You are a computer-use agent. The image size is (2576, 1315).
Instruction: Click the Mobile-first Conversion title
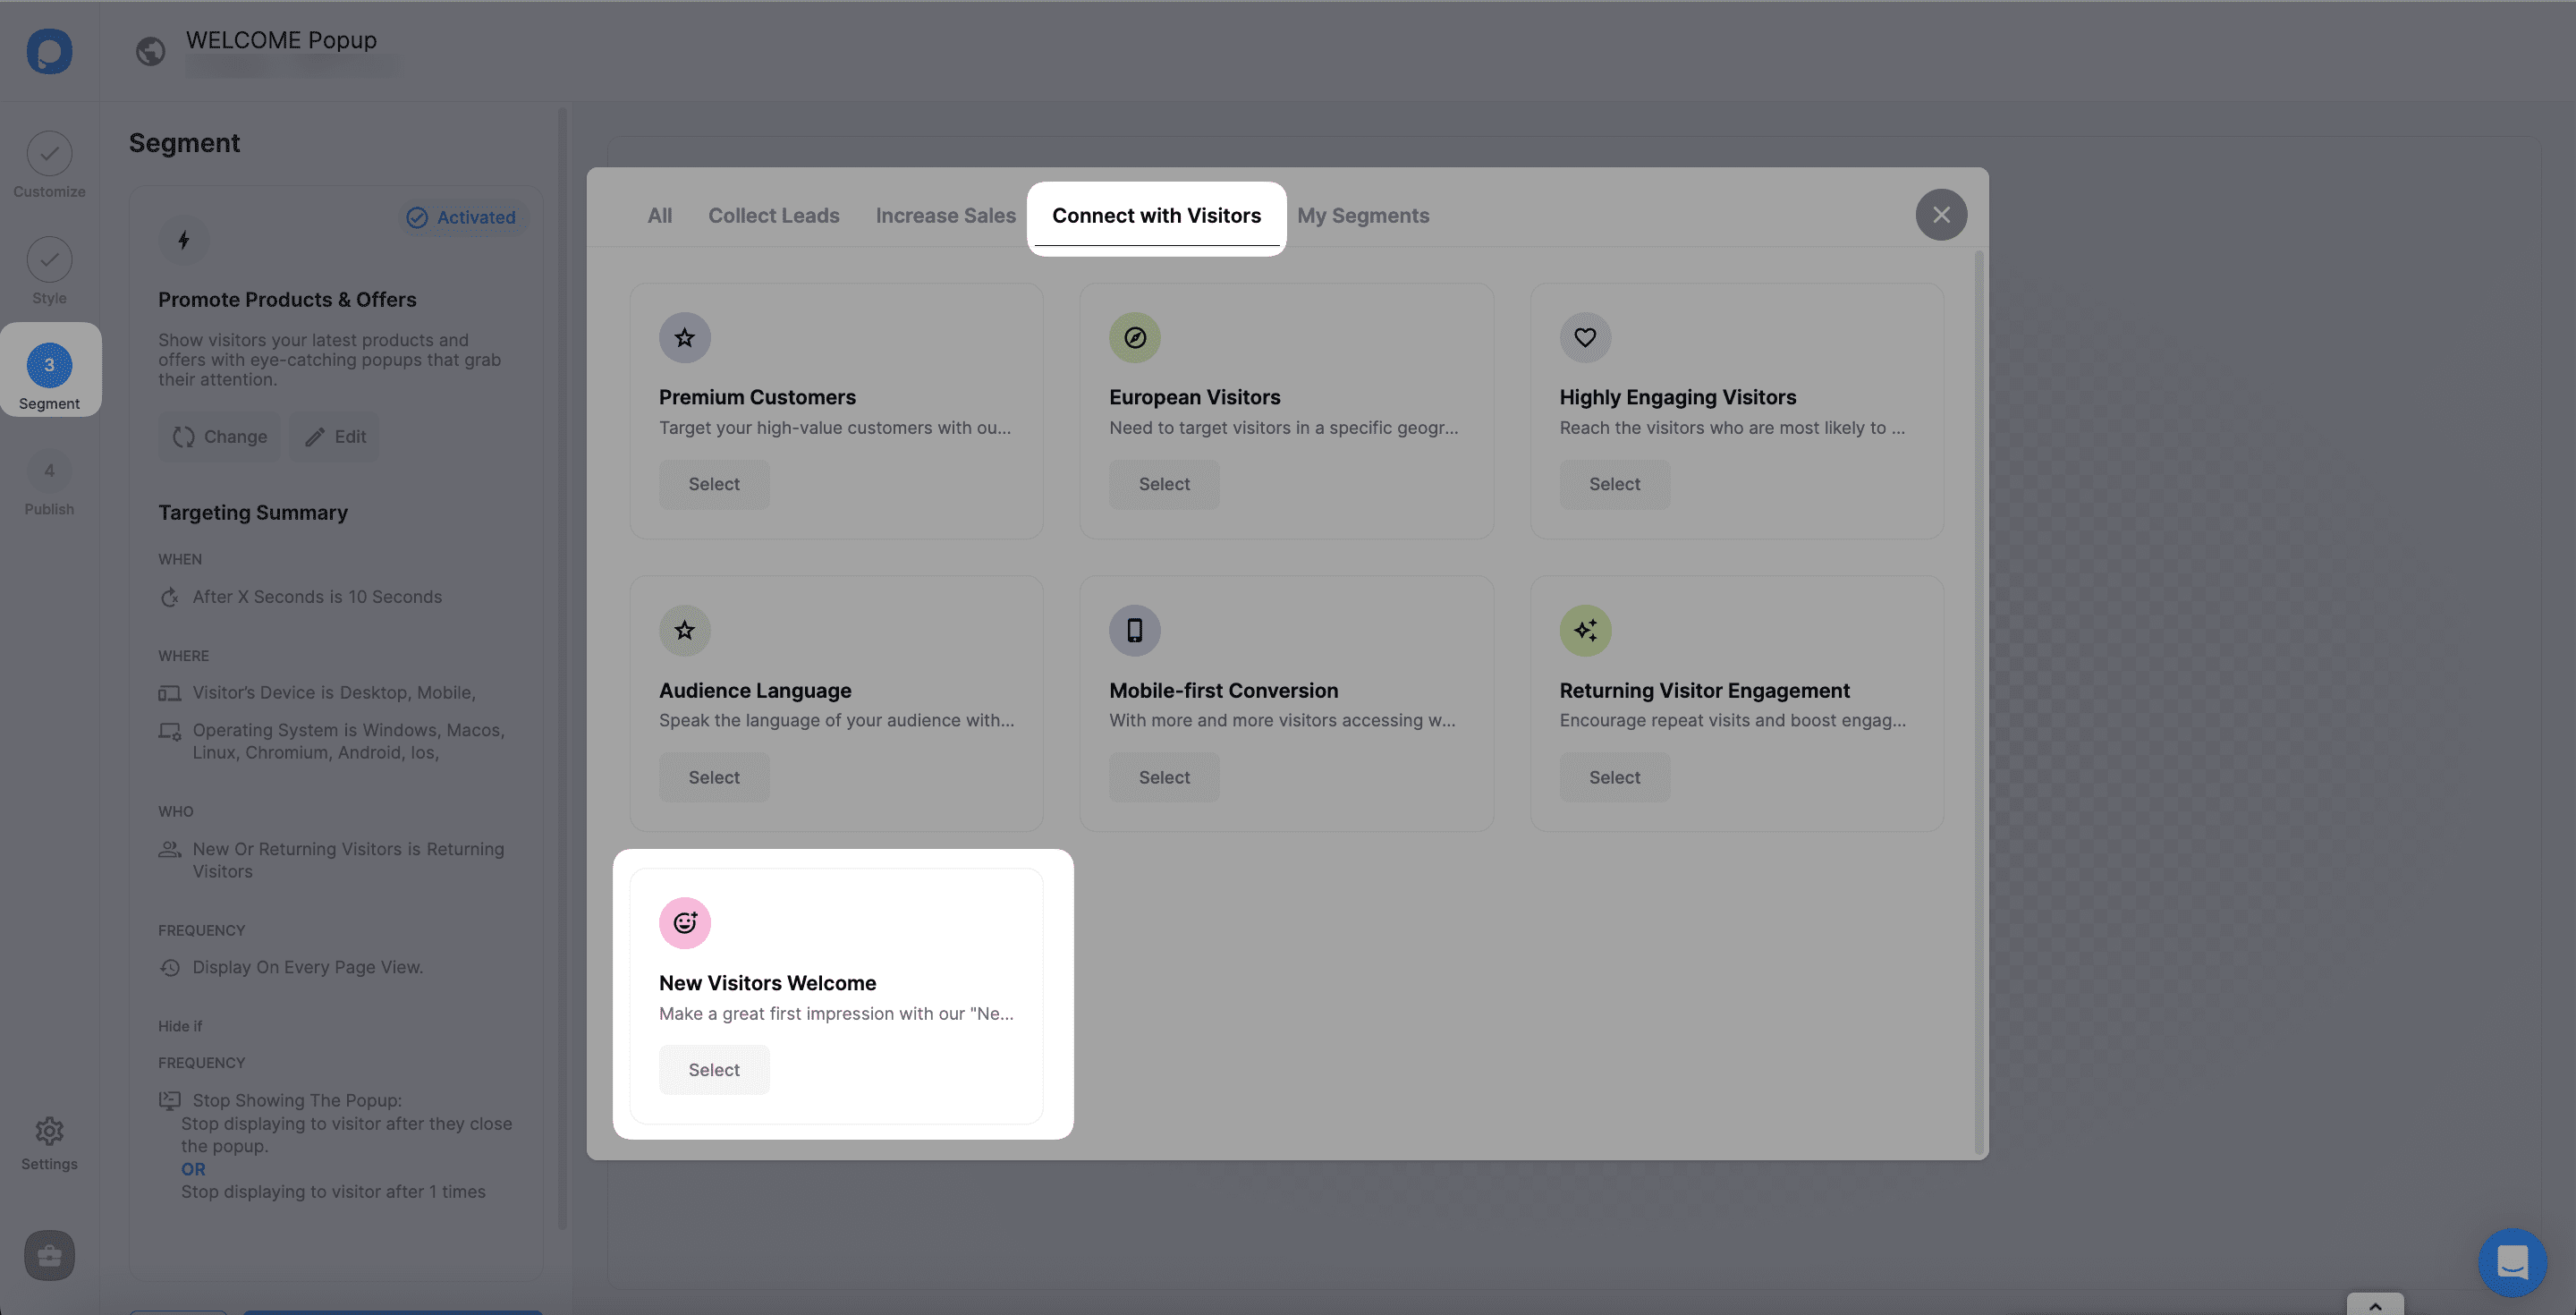pyautogui.click(x=1223, y=690)
